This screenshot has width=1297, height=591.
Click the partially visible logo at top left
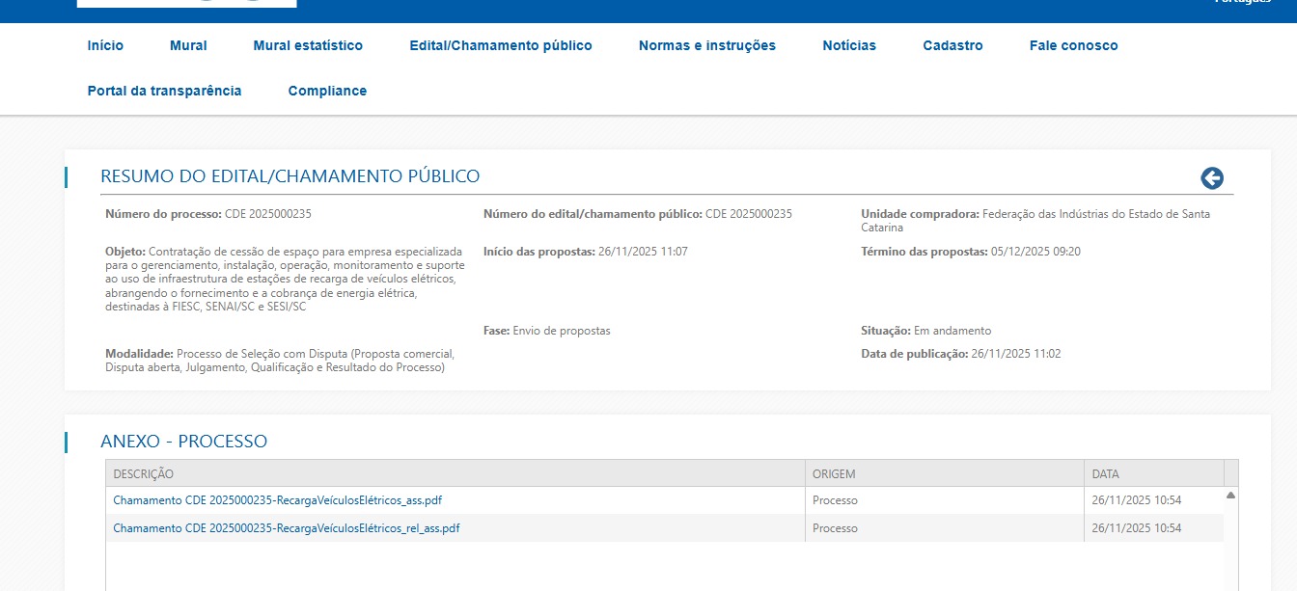tap(186, 4)
